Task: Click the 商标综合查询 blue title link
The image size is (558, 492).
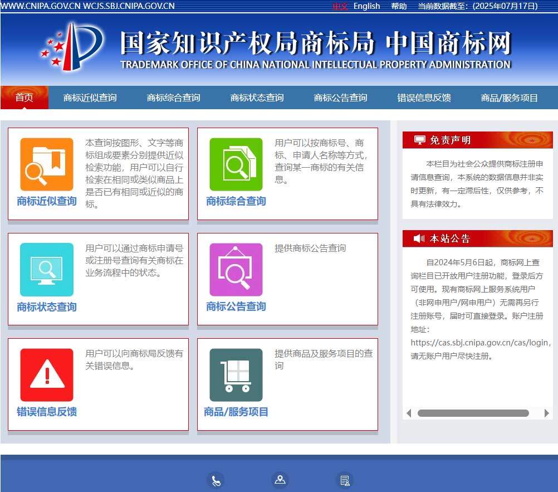Action: tap(236, 201)
